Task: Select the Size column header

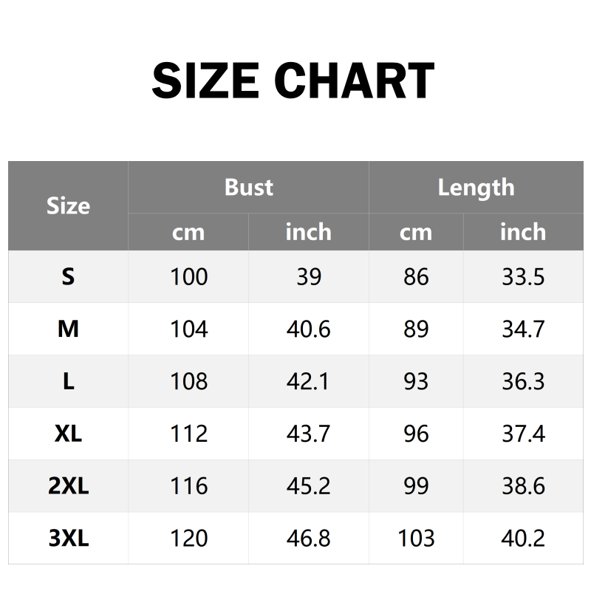Action: [x=68, y=206]
